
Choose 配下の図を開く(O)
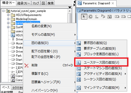tap(44, 51)
